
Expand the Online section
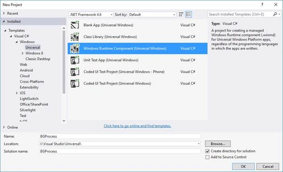pyautogui.click(x=4, y=127)
